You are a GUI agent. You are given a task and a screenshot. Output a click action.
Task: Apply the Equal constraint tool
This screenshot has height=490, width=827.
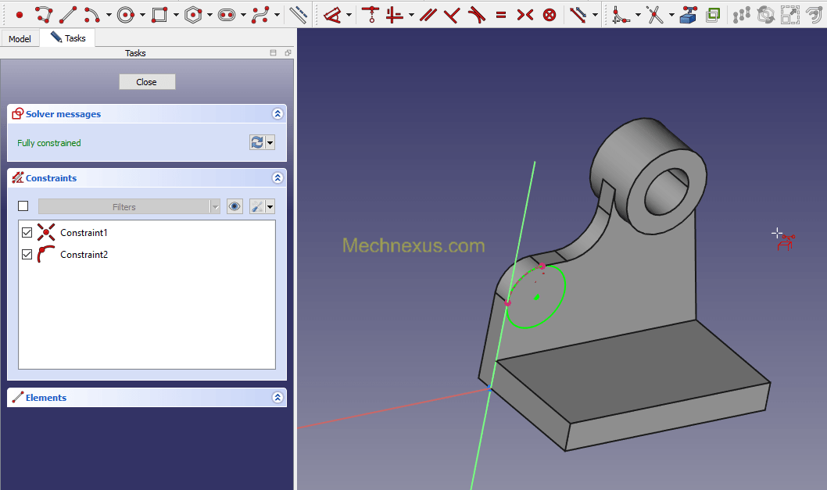(x=501, y=14)
